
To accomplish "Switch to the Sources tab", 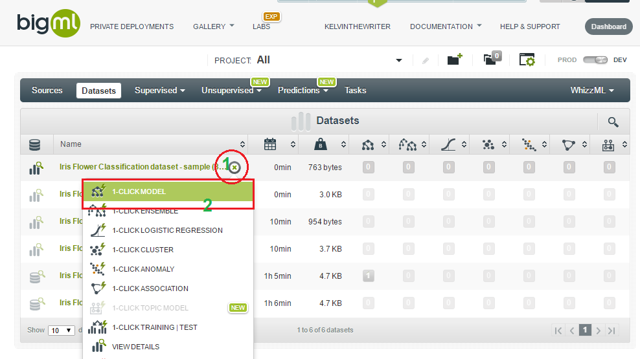I will [47, 91].
